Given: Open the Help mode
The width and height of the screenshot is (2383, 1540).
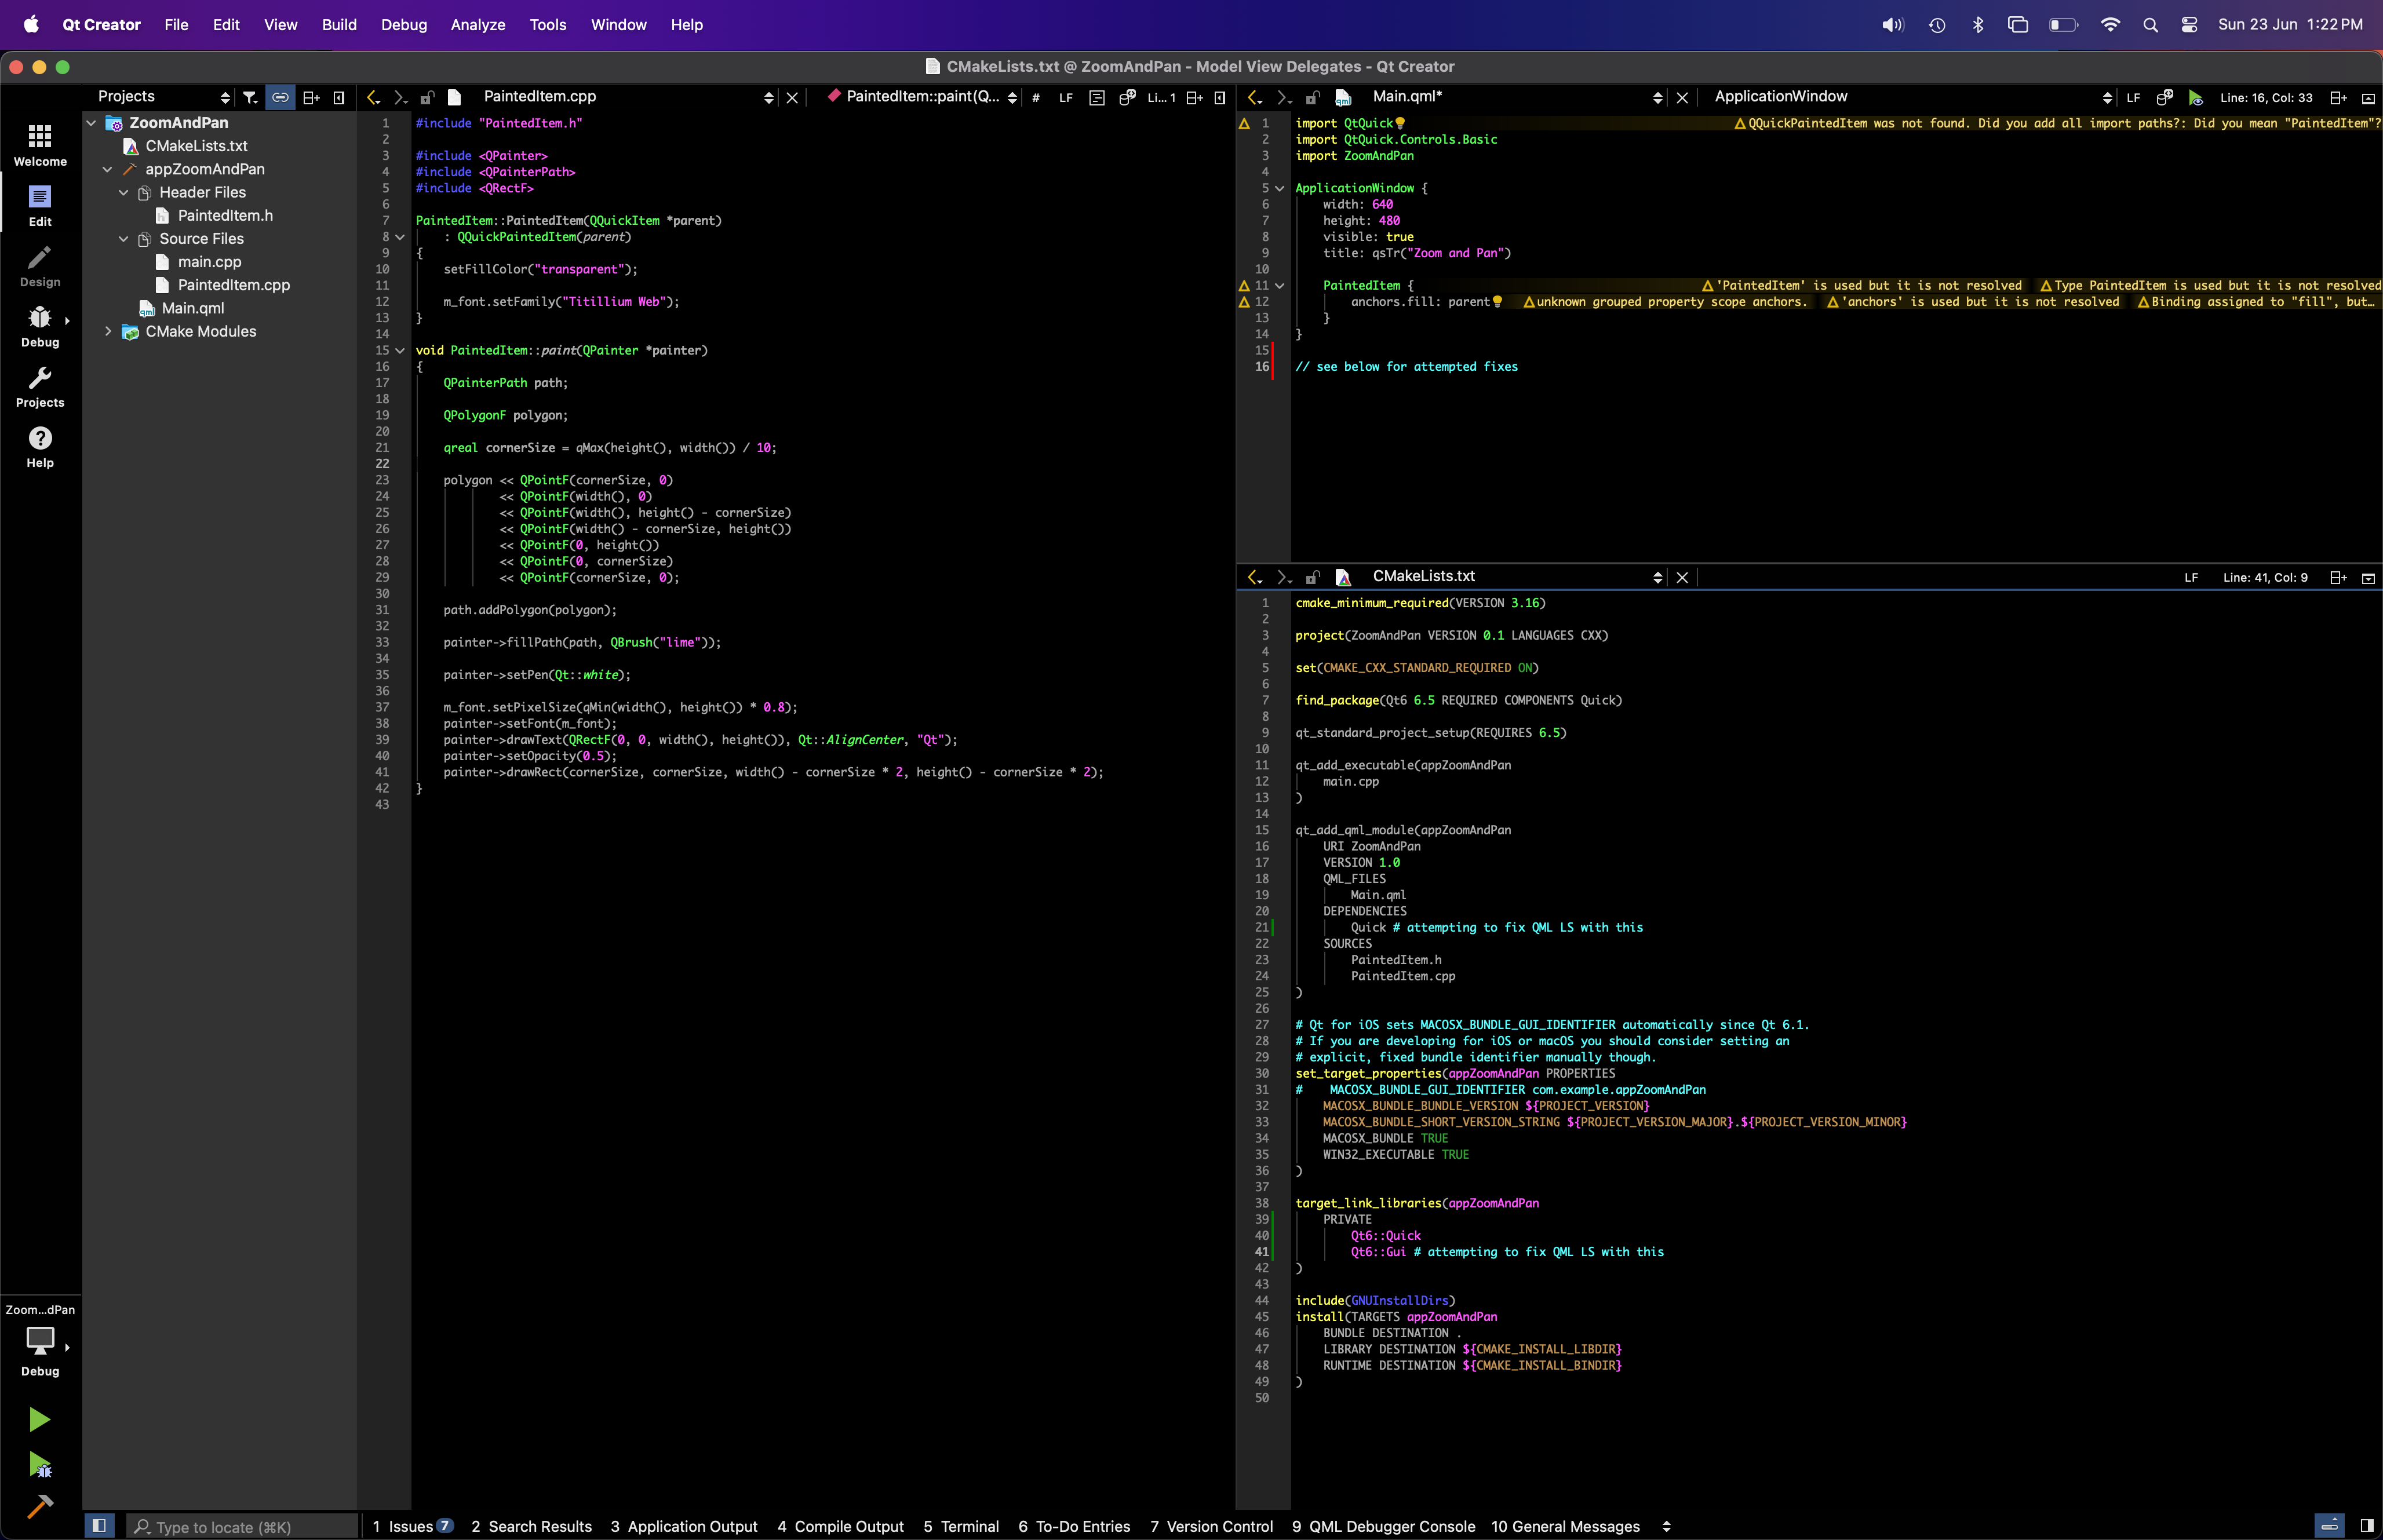Looking at the screenshot, I should pyautogui.click(x=40, y=446).
